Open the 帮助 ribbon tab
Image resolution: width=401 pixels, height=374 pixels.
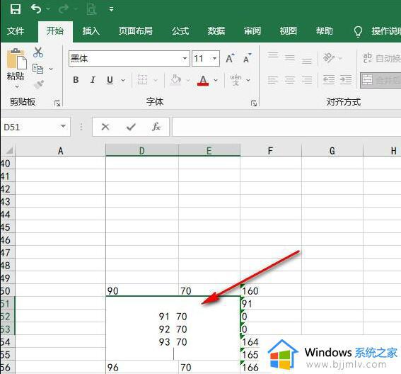point(325,31)
